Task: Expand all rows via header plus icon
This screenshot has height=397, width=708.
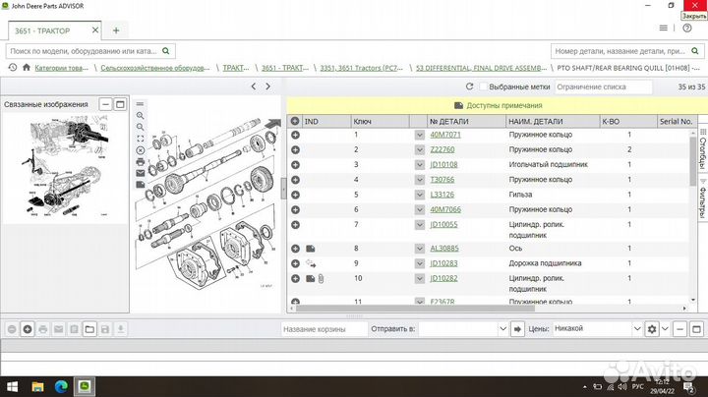Action: [295, 121]
